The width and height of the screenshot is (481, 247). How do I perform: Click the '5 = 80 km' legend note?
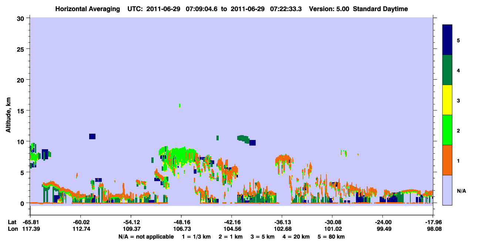[x=331, y=237]
